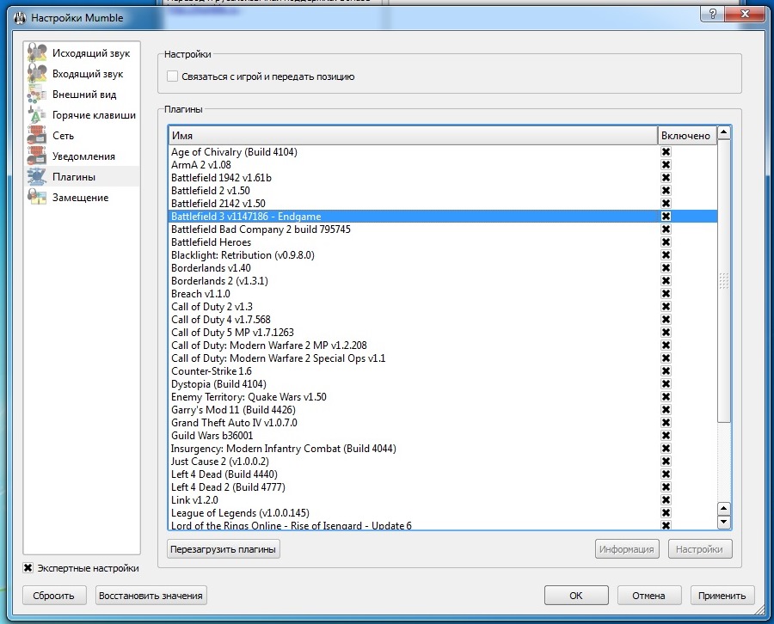
Task: Toggle enabled box for Battlefield 1942 v1.61b
Action: 666,178
